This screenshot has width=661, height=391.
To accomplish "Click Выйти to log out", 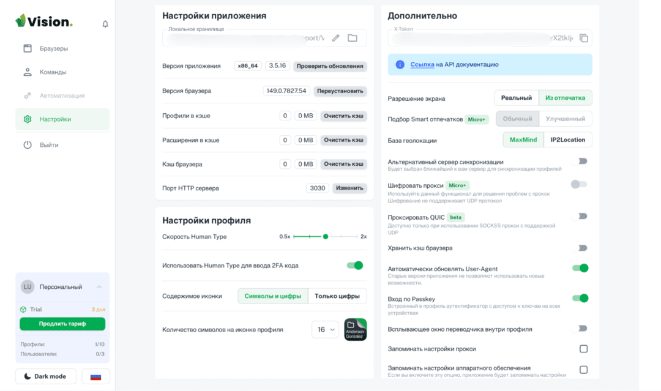I will click(62, 145).
